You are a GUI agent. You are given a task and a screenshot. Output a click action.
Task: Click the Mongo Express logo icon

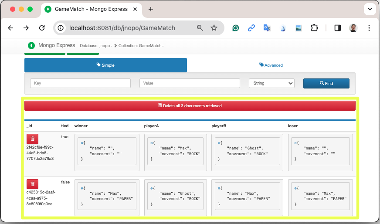[31, 45]
